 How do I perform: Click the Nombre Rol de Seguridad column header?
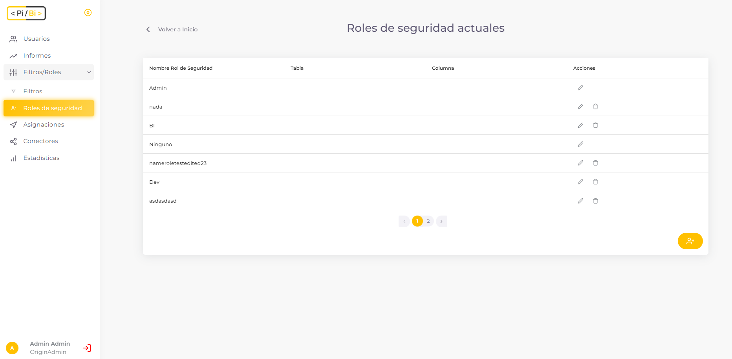[181, 68]
